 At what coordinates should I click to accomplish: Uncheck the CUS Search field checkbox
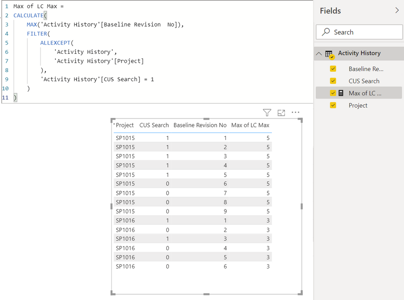[333, 81]
